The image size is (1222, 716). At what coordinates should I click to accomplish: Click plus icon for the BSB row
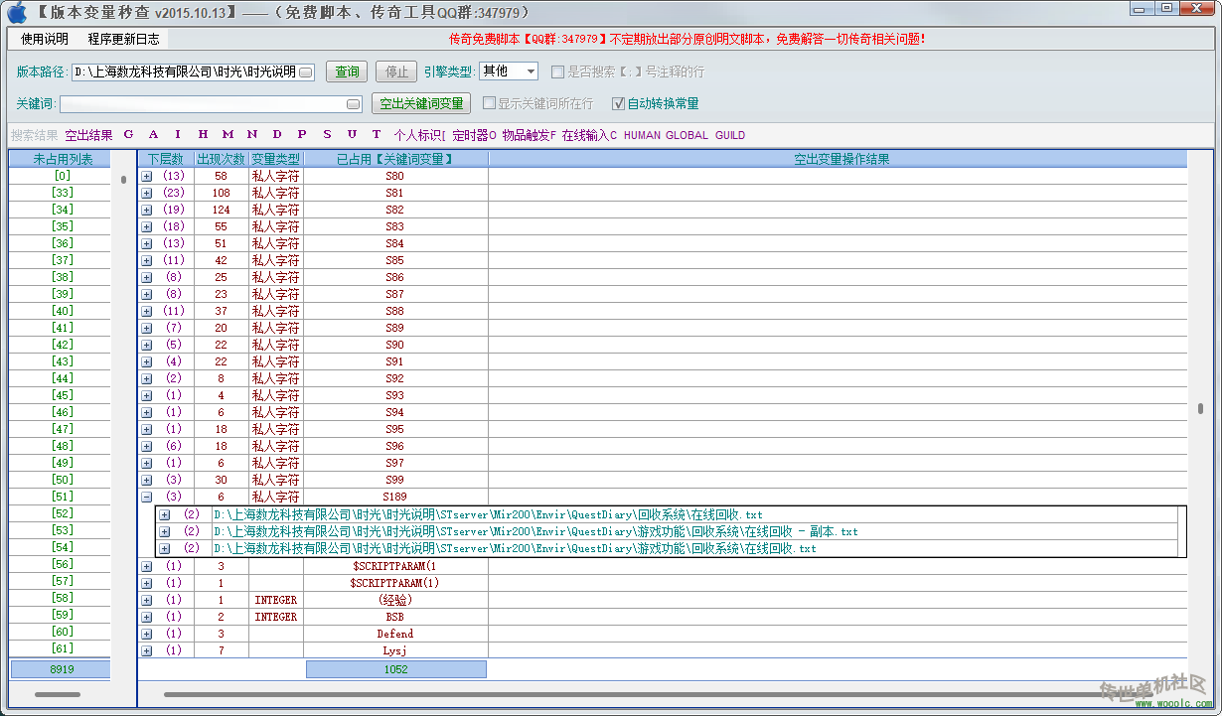147,617
